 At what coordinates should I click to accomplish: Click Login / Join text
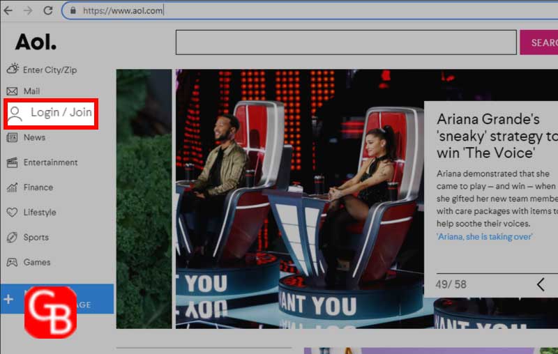tap(61, 112)
